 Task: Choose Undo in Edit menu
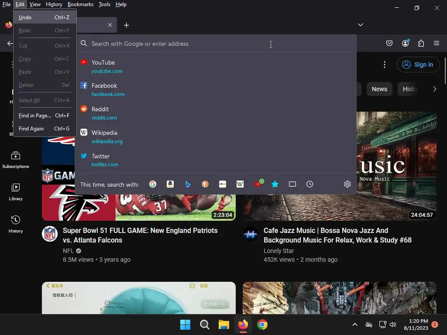(45, 17)
